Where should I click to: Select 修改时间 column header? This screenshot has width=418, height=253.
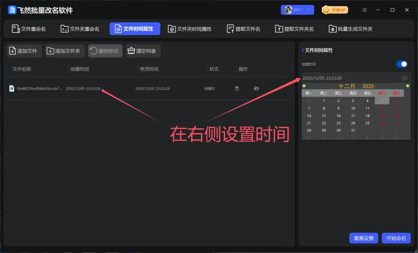coord(149,69)
